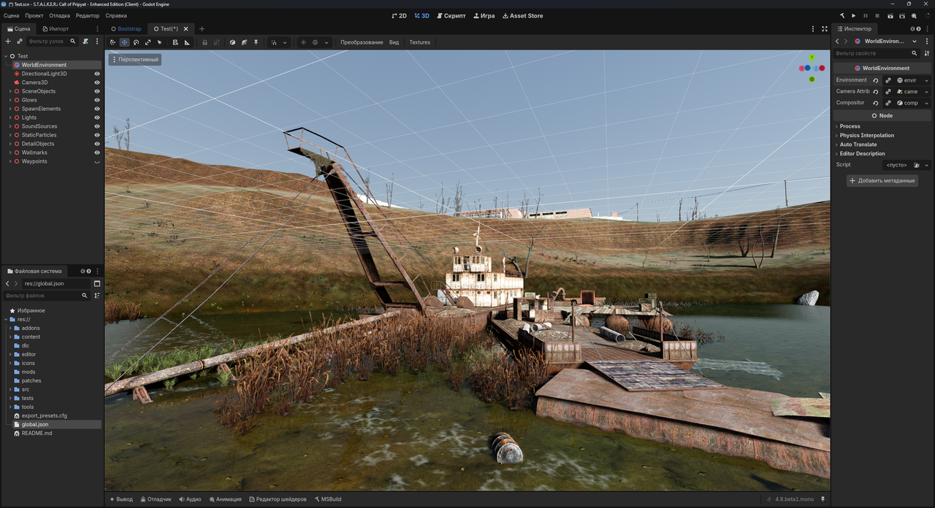Switch to the Bootstrap scene tab
935x508 pixels.
coord(126,29)
